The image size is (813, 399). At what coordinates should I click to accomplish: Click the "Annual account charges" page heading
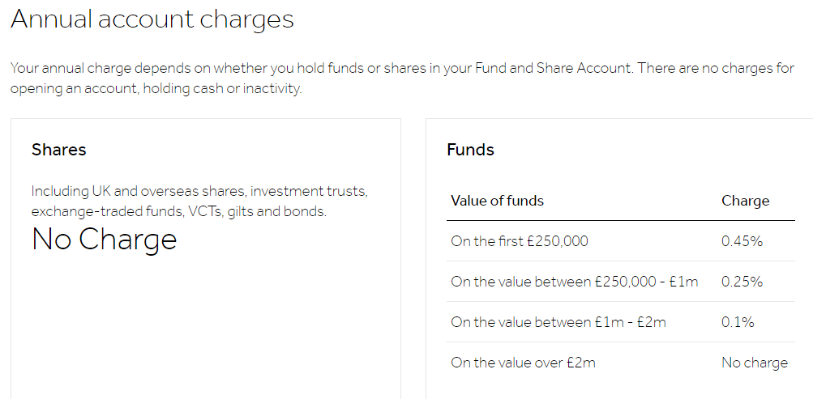coord(152,19)
